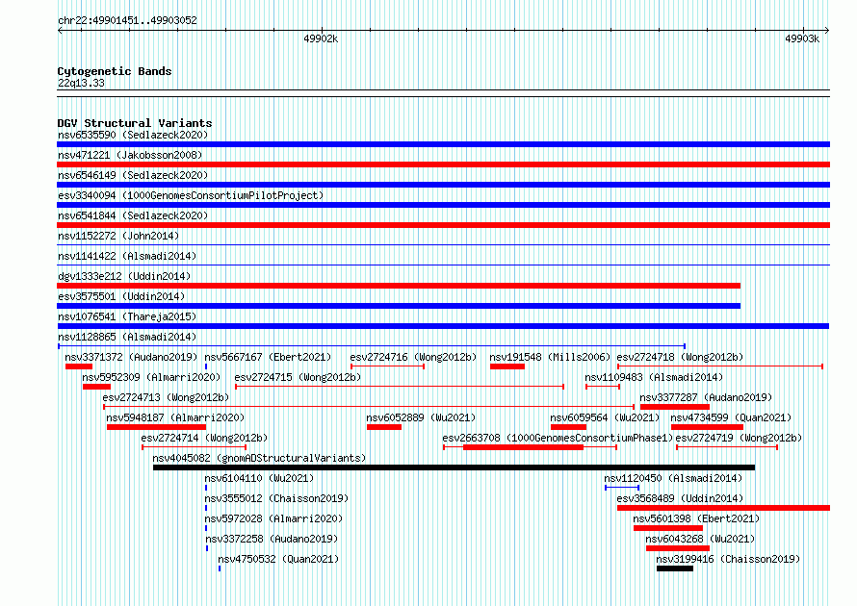Open nsv3371372 (Audano2019) label
Screen dimensions: 857x606
[x=131, y=357]
